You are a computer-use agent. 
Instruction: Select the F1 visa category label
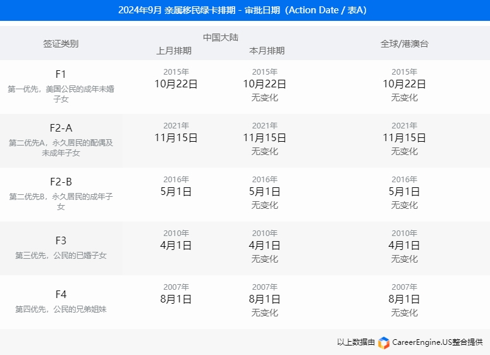coord(61,74)
